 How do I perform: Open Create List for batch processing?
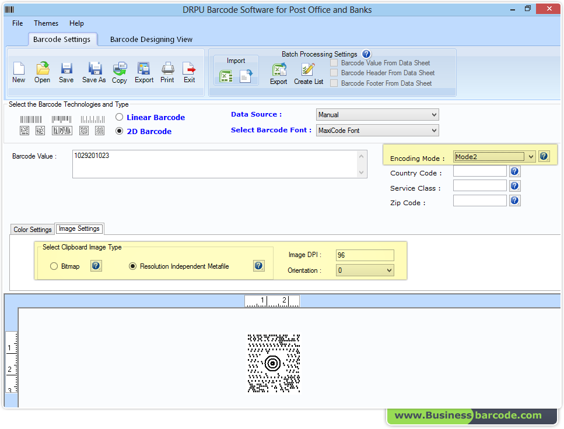307,73
